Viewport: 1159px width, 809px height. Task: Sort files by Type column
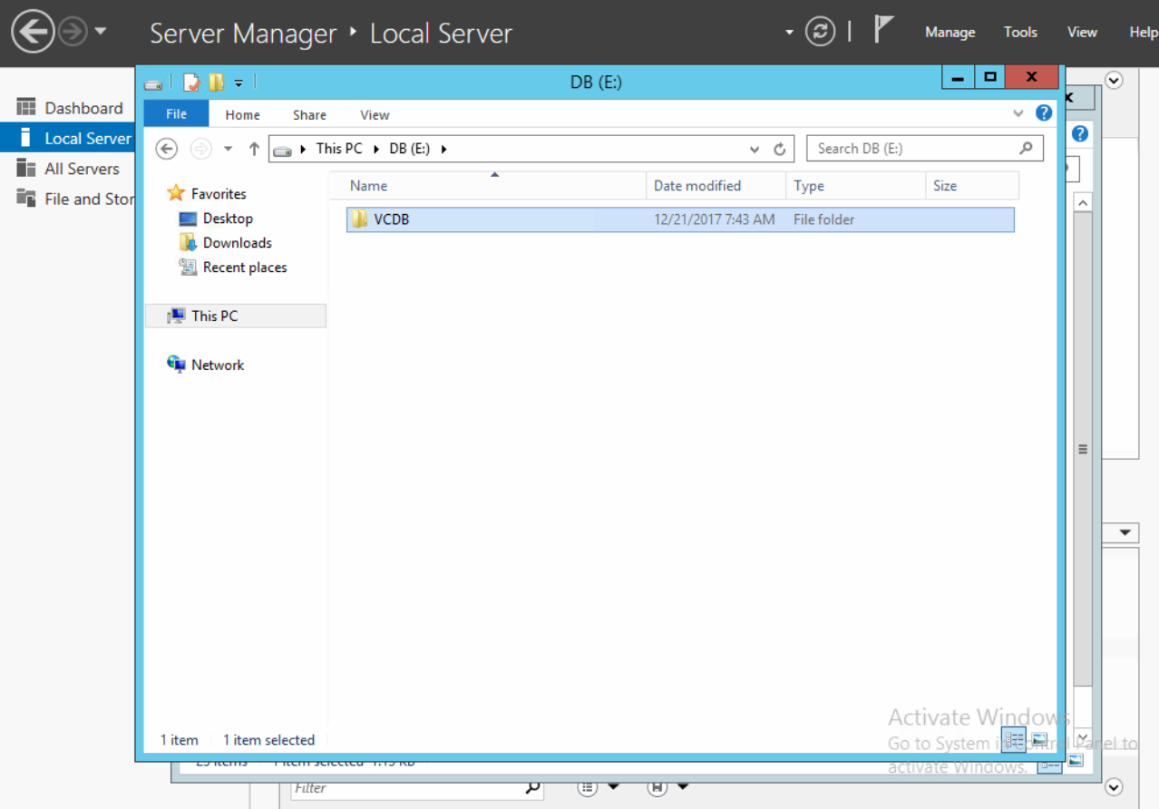coord(856,186)
